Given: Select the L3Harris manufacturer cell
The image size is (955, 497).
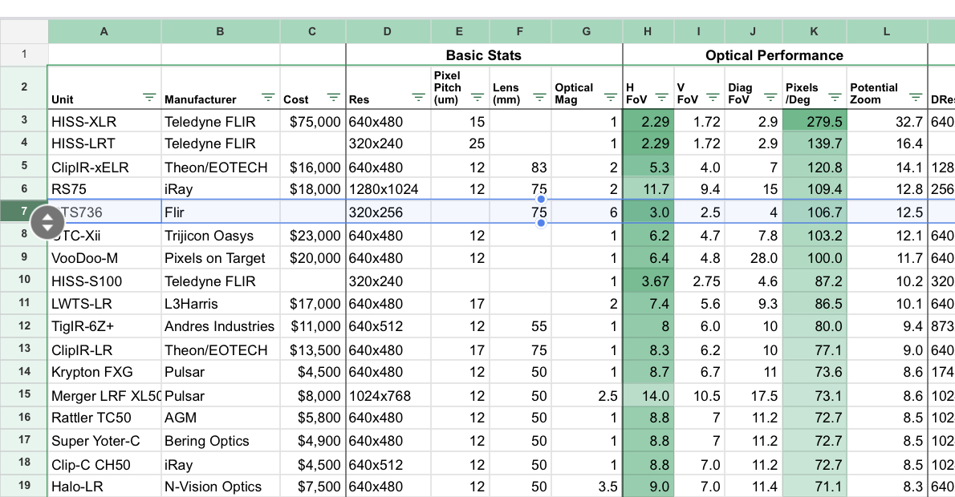Looking at the screenshot, I should (x=221, y=304).
